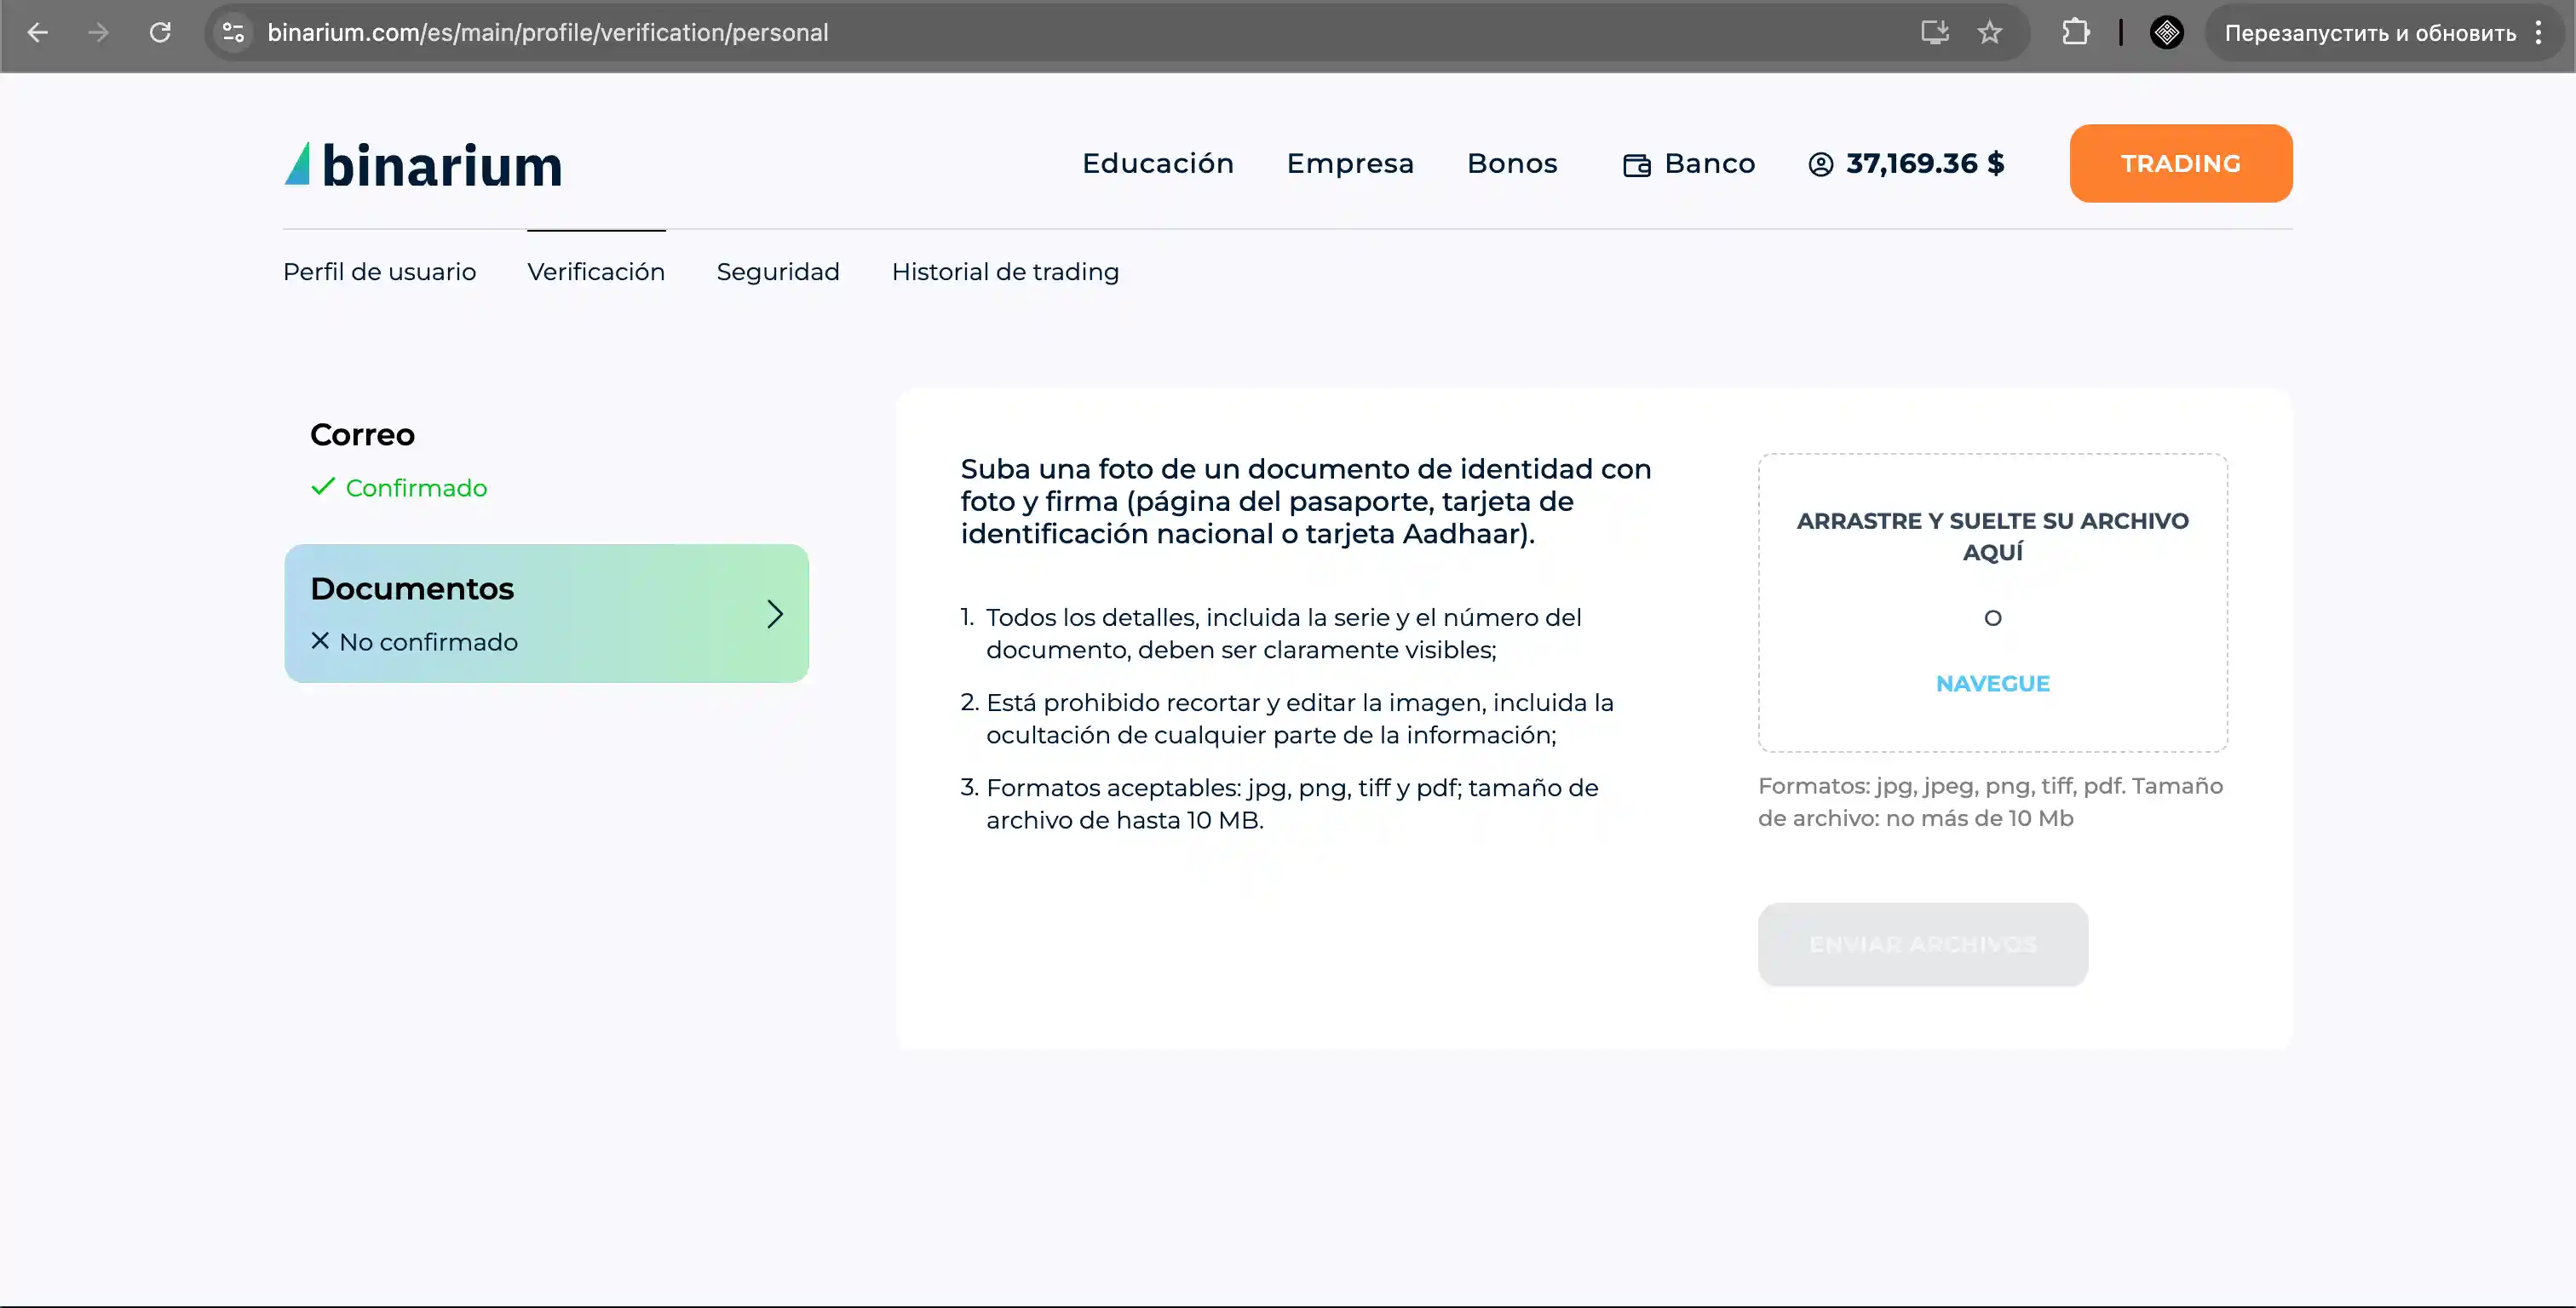This screenshot has height=1308, width=2576.
Task: Open the Chrome three-dot menu
Action: (x=2538, y=32)
